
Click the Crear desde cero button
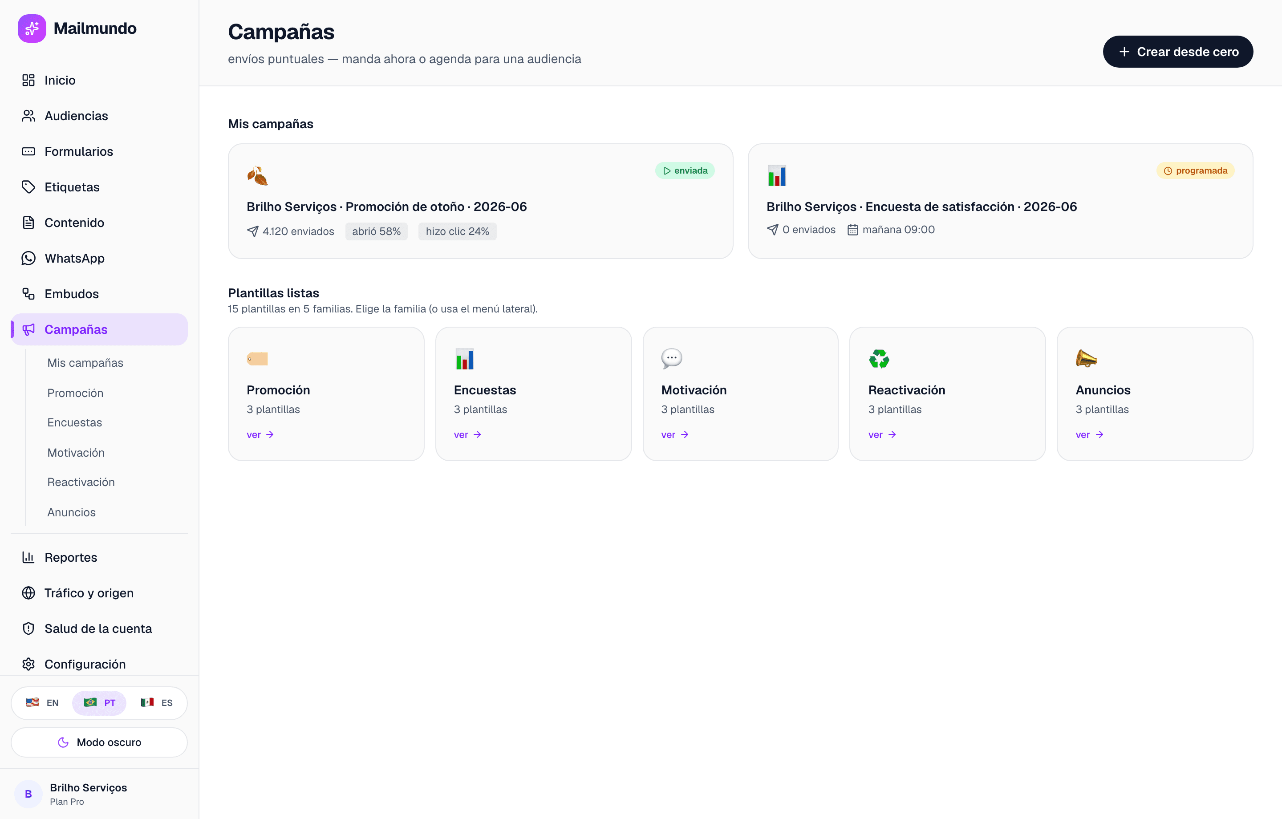click(1178, 52)
